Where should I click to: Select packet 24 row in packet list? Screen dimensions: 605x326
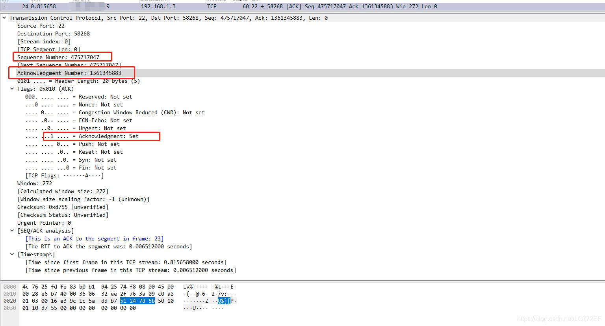302,6
